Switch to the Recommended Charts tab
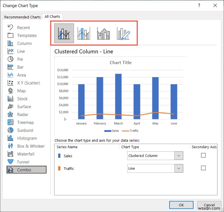224x212 pixels. pyautogui.click(x=22, y=17)
